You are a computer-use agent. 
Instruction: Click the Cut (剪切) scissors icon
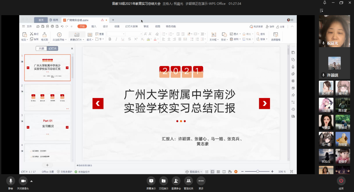coord(31,34)
